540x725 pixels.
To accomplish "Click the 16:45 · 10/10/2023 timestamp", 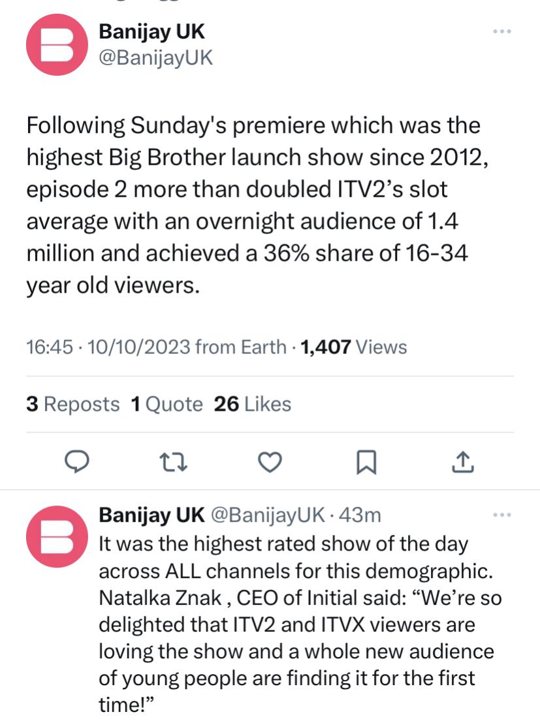I will 108,347.
